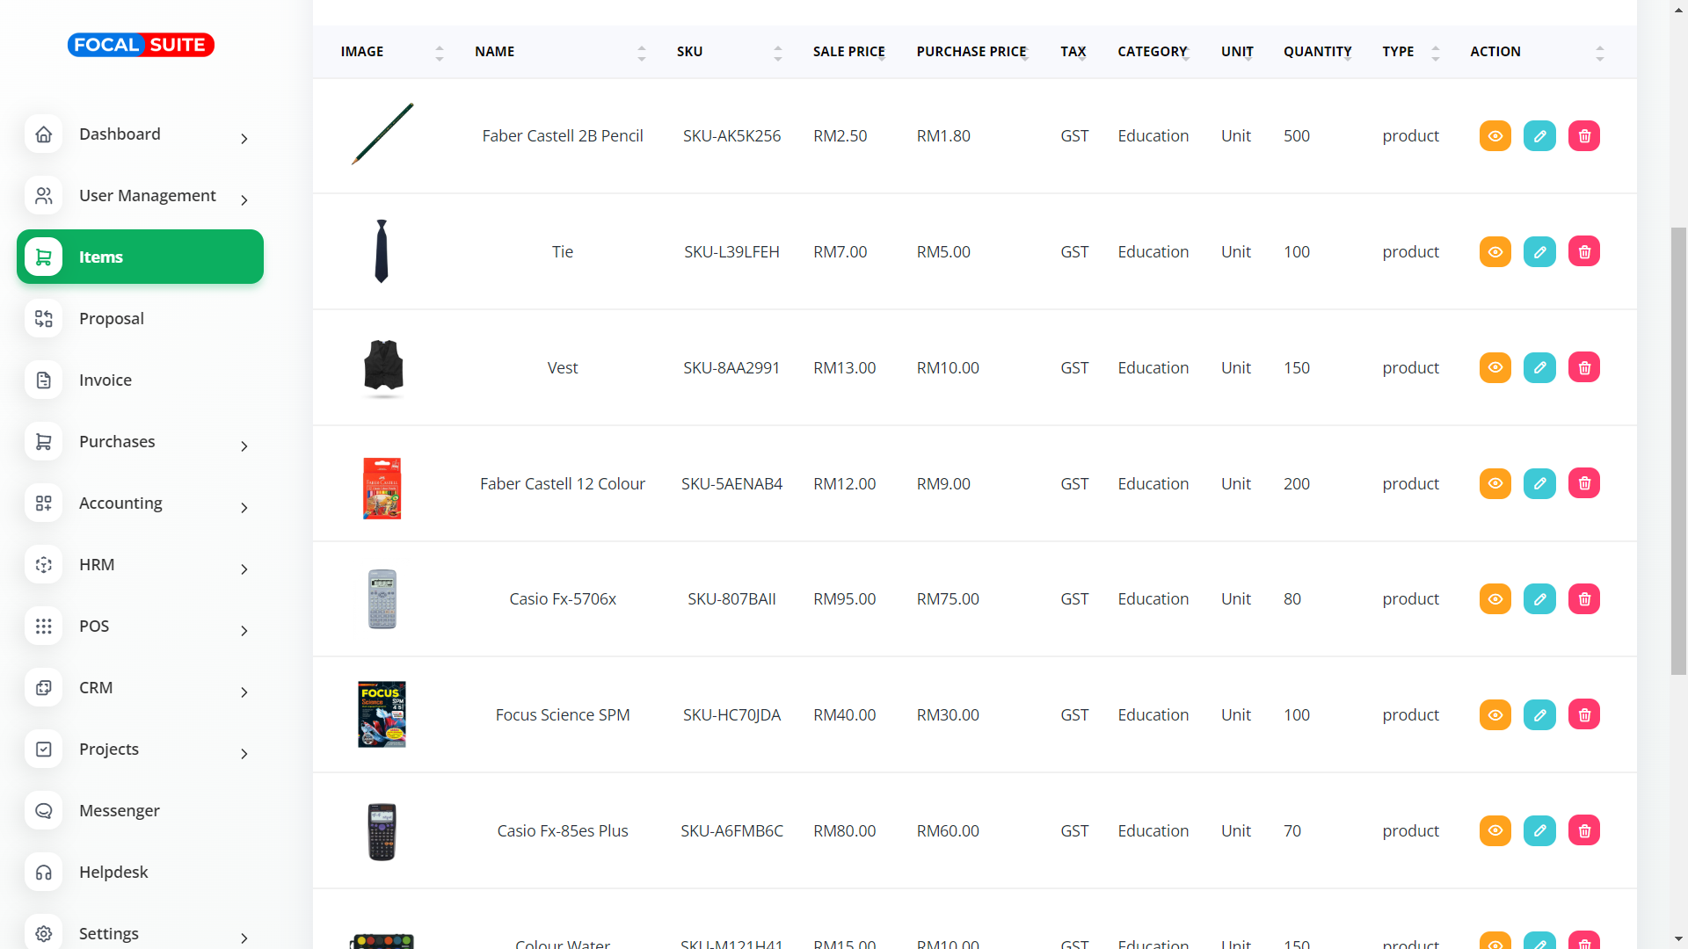This screenshot has width=1688, height=949.
Task: Open the Proposal menu item
Action: pos(111,319)
